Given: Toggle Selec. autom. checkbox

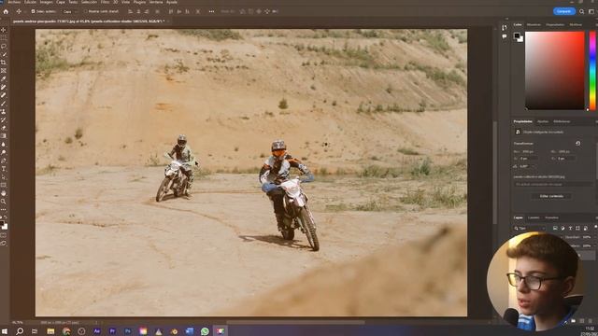Looking at the screenshot, I should [x=34, y=11].
